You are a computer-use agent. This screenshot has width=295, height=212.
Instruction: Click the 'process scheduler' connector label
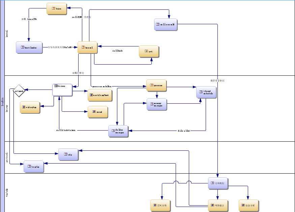tap(102, 86)
